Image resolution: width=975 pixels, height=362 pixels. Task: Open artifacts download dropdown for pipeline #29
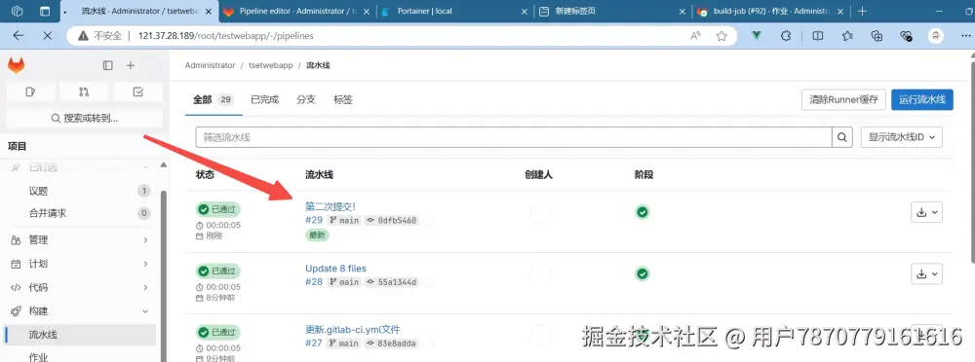tap(926, 212)
